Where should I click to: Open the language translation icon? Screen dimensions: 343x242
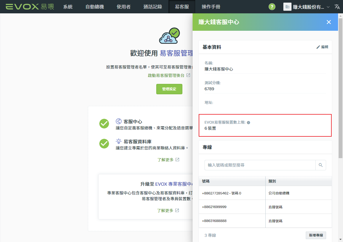click(337, 7)
